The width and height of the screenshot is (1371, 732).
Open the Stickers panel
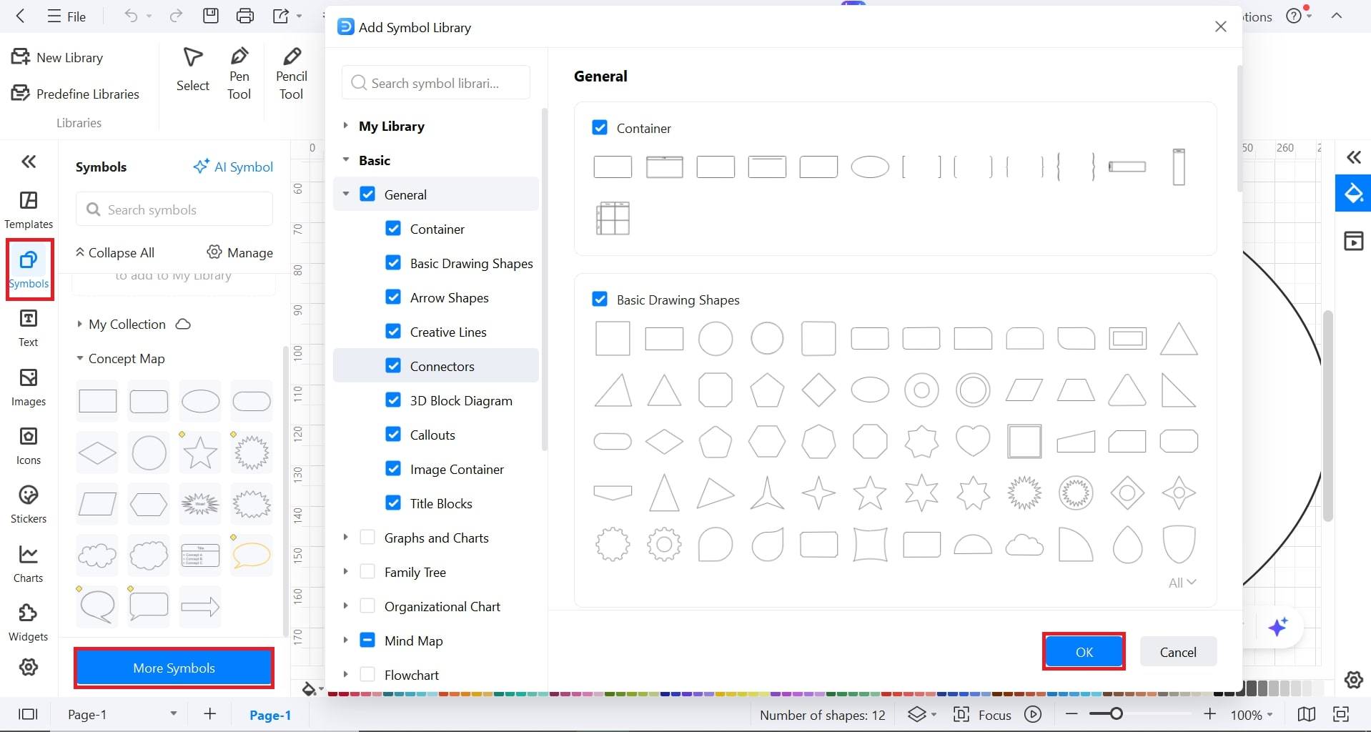coord(29,505)
